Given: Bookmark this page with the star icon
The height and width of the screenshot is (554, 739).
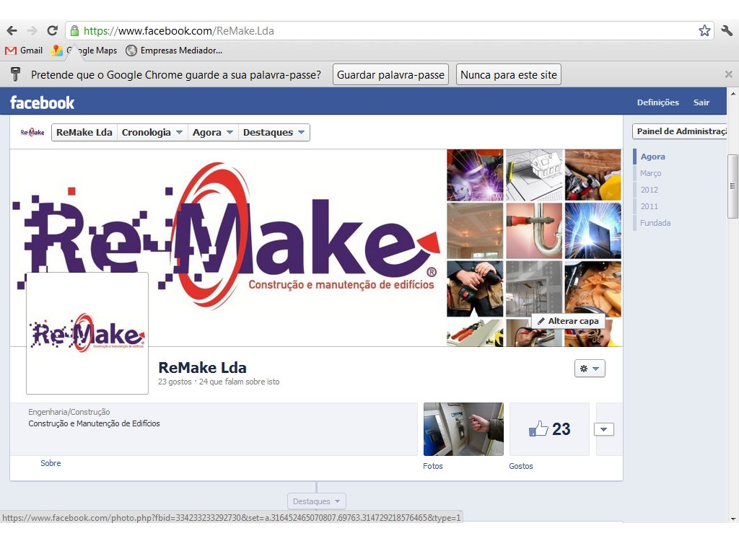Looking at the screenshot, I should pos(704,31).
